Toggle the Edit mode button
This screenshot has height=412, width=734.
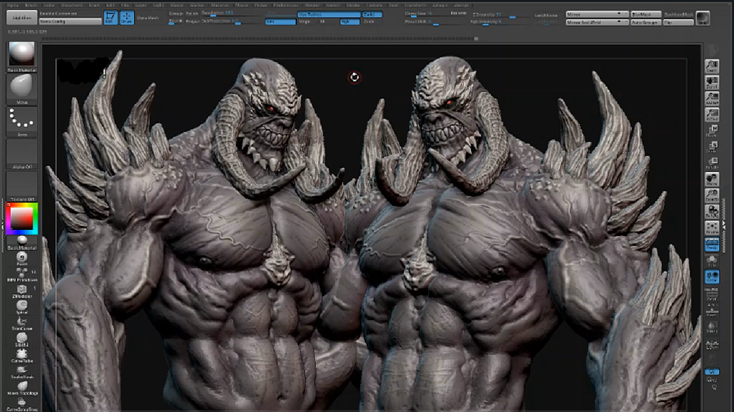pyautogui.click(x=111, y=17)
